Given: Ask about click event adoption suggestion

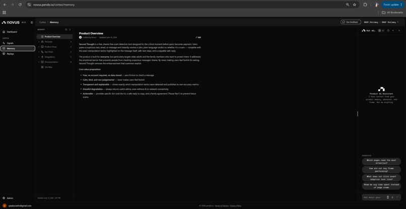Looking at the screenshot, I should [381, 178].
